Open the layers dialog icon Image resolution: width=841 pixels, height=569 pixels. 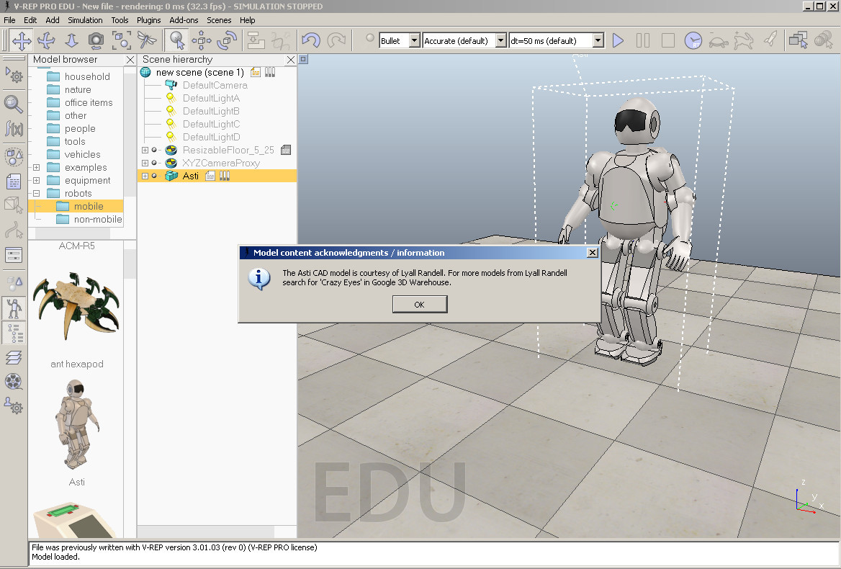[x=14, y=357]
